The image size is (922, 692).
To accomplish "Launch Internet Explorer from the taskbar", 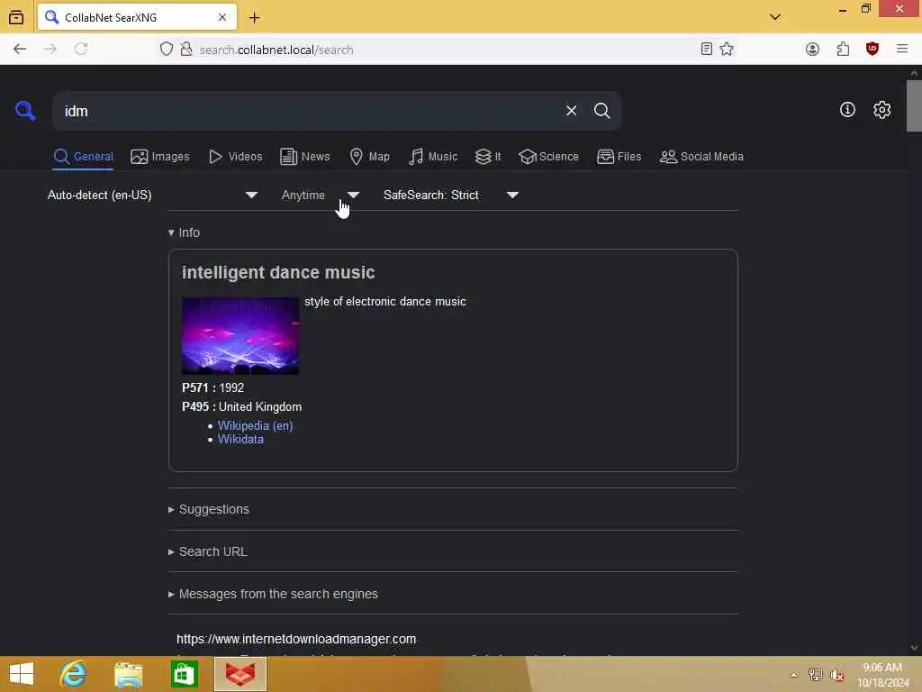I will 73,674.
